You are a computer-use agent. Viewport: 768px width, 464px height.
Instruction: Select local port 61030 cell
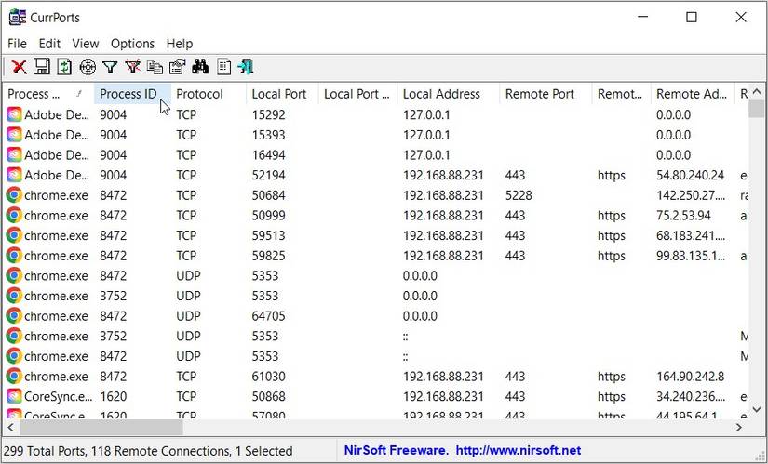(x=268, y=377)
